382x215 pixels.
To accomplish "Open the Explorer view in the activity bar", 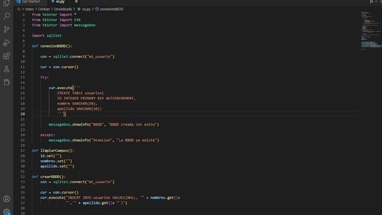I will coord(7,3).
